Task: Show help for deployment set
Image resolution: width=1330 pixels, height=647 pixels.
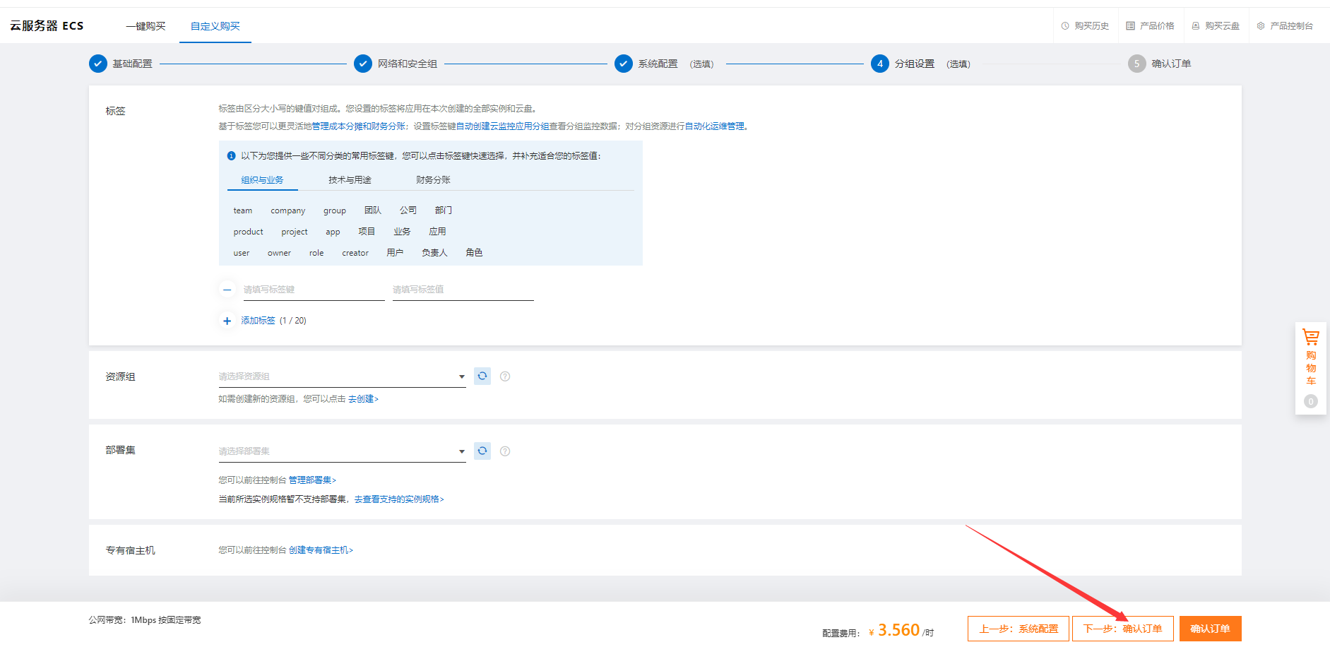Action: click(x=505, y=451)
